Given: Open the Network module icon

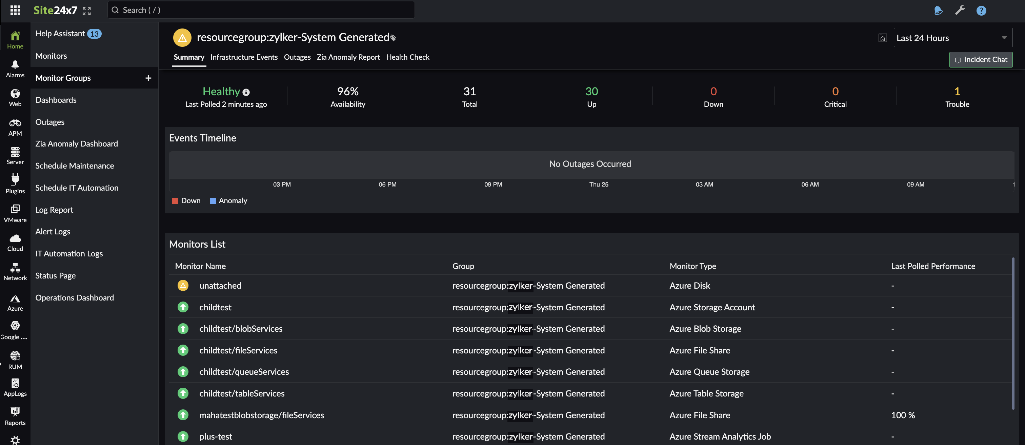Looking at the screenshot, I should pyautogui.click(x=15, y=272).
